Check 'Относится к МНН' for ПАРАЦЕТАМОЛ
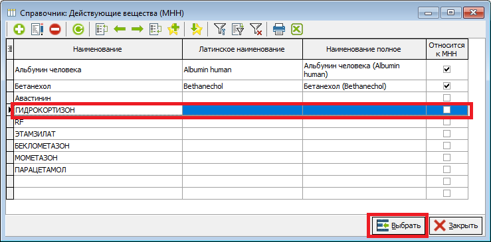Image resolution: width=491 pixels, height=242 pixels. (x=447, y=170)
